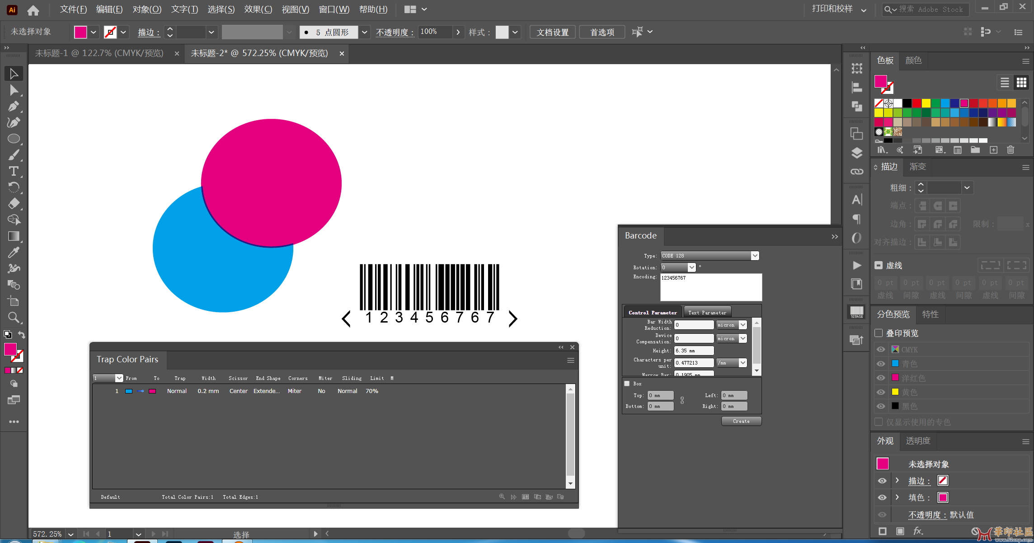Viewport: 1034px width, 543px height.
Task: Click the 不透明度 link in Appearance panel
Action: pos(927,515)
